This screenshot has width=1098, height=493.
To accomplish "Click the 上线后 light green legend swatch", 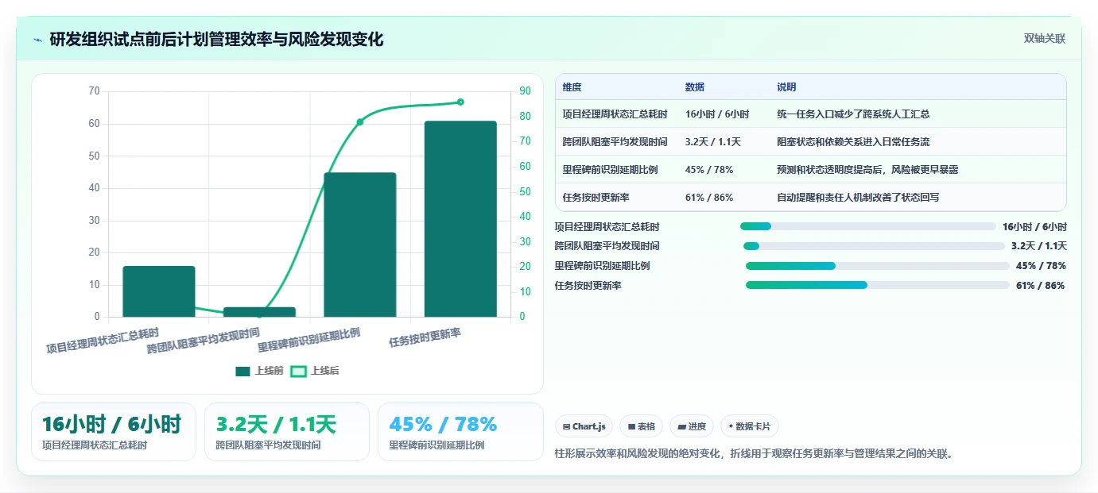I will click(x=298, y=371).
